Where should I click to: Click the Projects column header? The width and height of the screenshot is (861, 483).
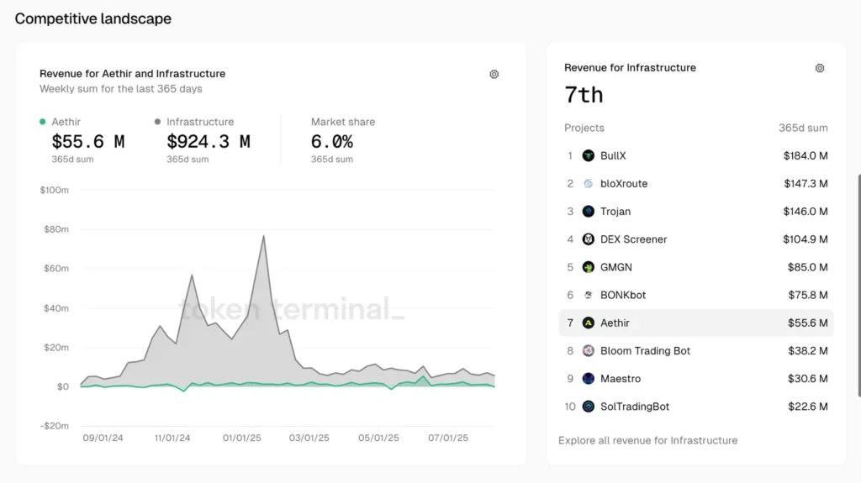click(x=584, y=128)
